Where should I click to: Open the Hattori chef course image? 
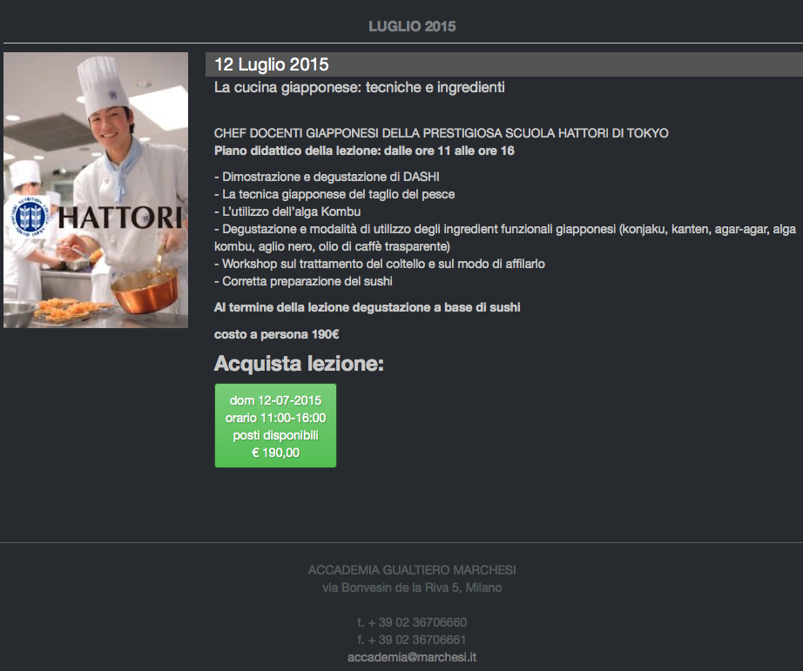tap(96, 190)
